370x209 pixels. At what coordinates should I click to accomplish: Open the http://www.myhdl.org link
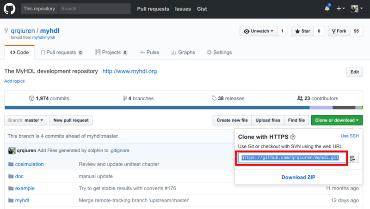(129, 71)
